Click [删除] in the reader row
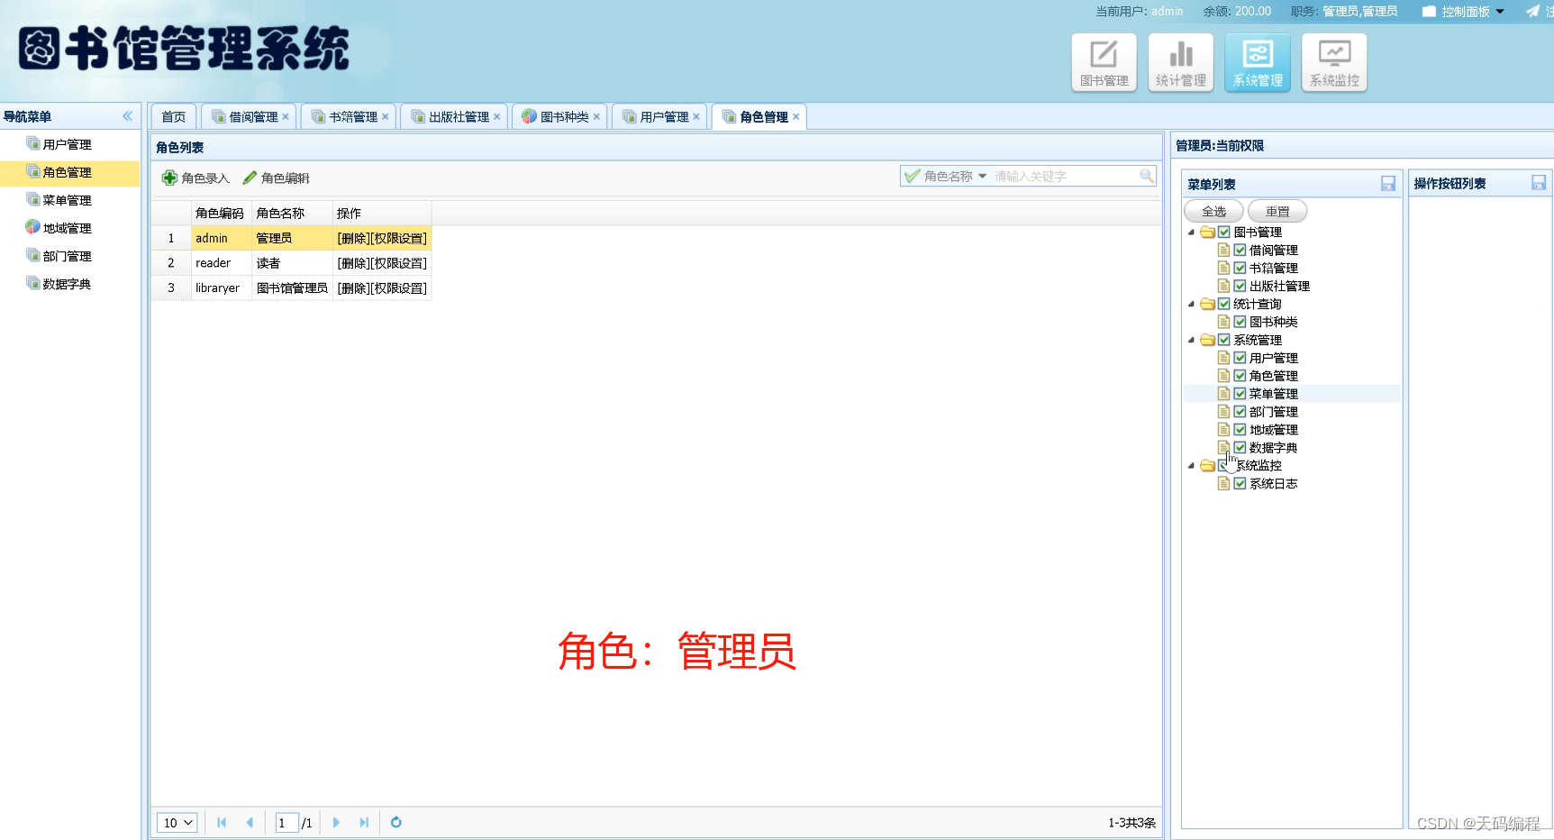 point(353,263)
